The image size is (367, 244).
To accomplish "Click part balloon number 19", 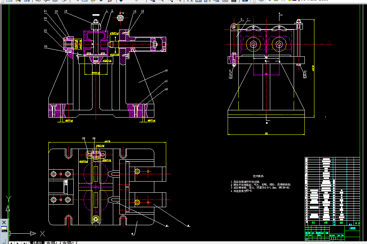I will (x=66, y=11).
